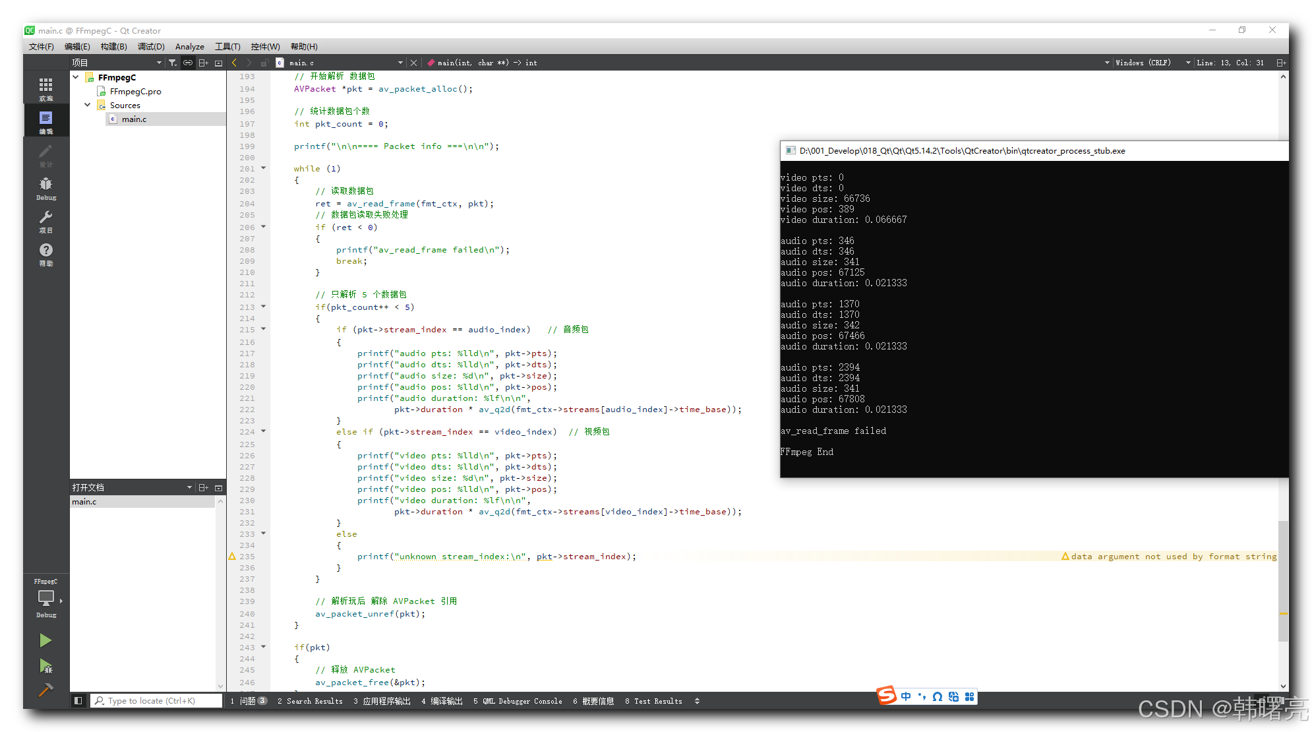Open output pane selector arrows in status bar
Image resolution: width=1312 pixels, height=732 pixels.
tap(697, 701)
